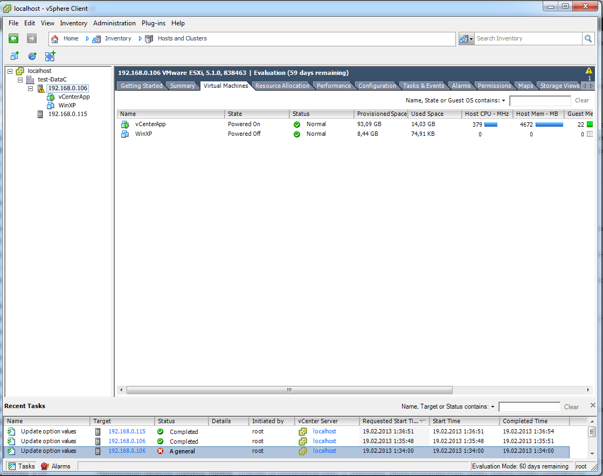Click green Normal status icon for vCenterApp
This screenshot has height=476, width=603.
click(297, 125)
